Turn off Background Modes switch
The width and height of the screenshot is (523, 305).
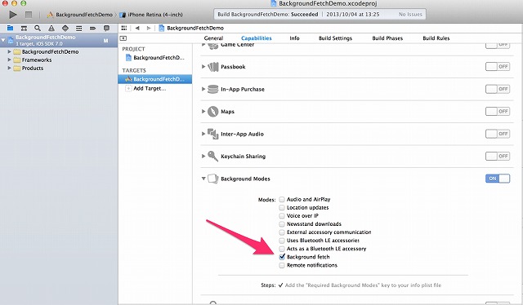(x=498, y=179)
